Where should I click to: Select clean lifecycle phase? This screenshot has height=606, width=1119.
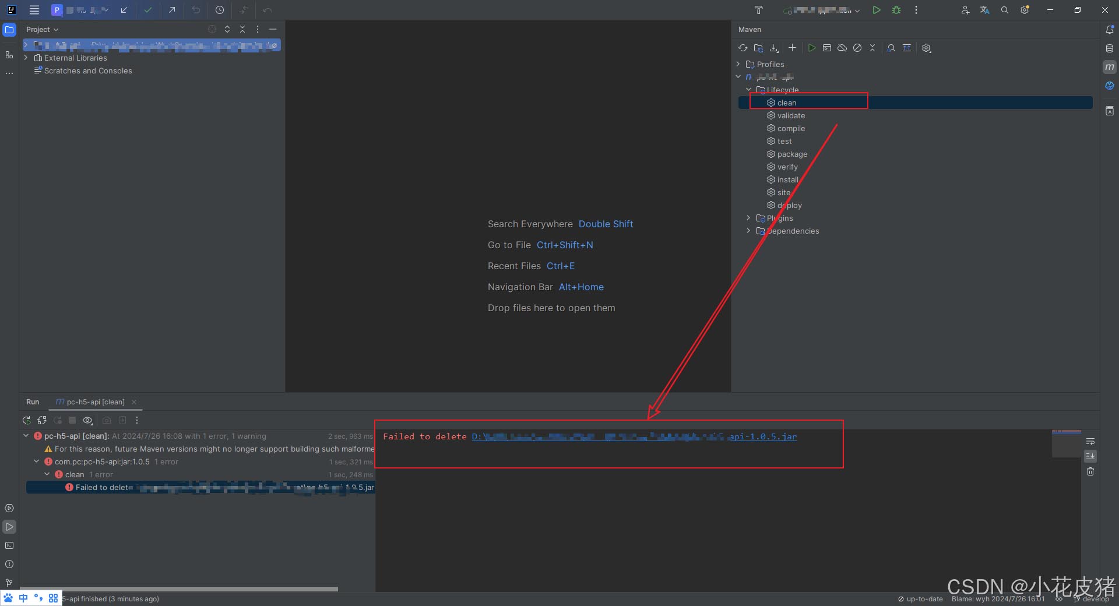coord(915,103)
